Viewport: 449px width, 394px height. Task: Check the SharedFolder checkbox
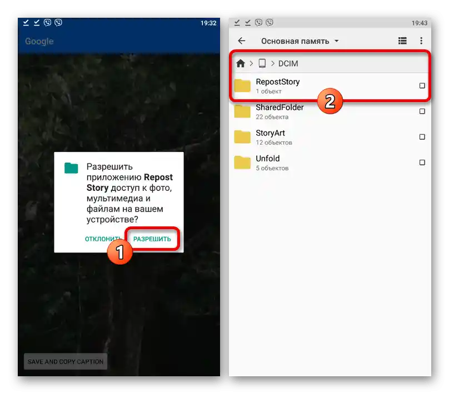[422, 111]
